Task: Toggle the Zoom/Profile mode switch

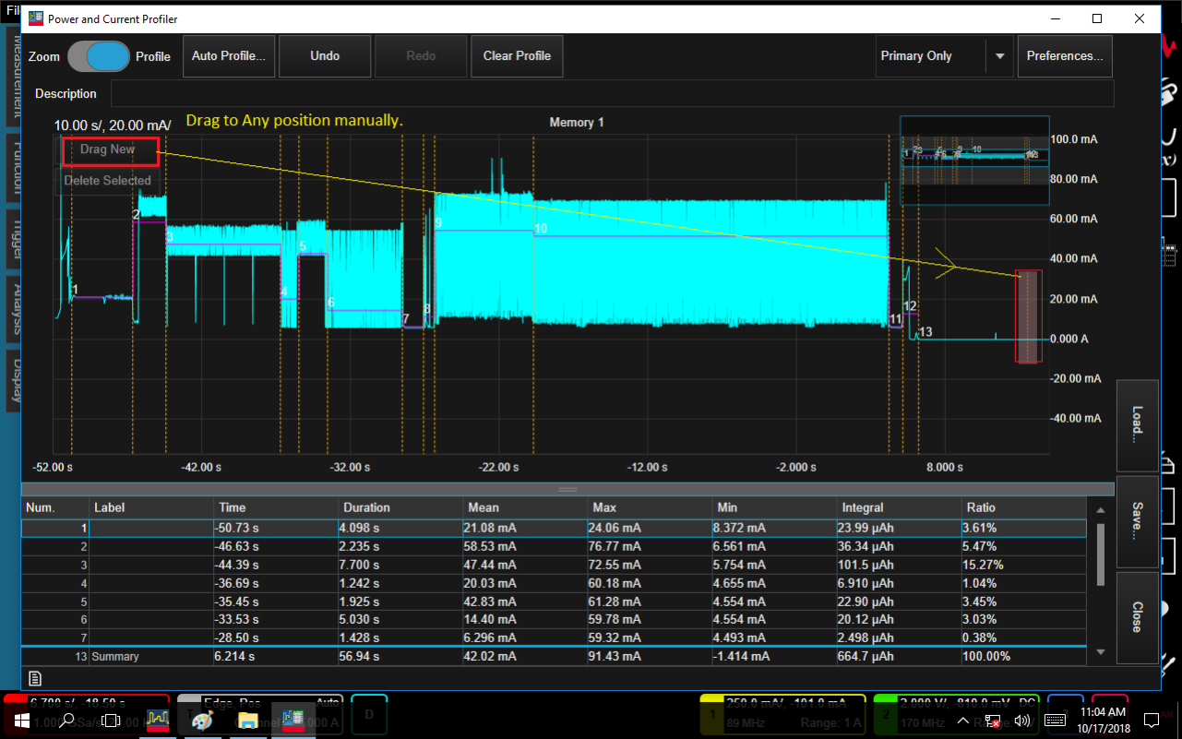Action: [x=98, y=56]
